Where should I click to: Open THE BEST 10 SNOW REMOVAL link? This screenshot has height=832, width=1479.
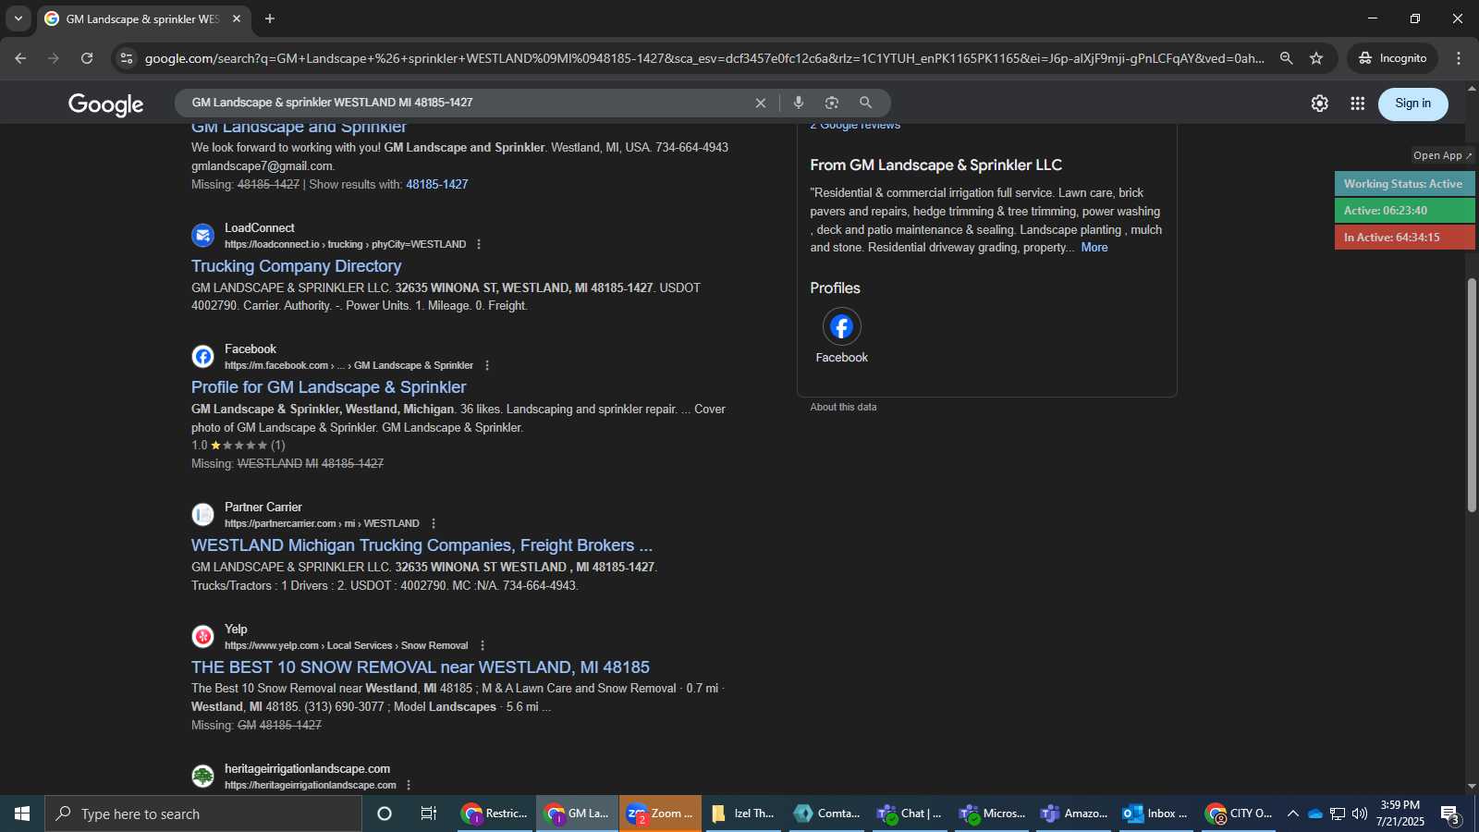(420, 667)
